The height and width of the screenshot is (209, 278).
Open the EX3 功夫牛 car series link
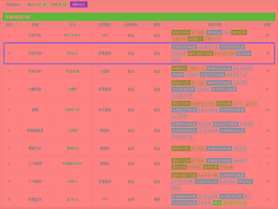click(72, 35)
